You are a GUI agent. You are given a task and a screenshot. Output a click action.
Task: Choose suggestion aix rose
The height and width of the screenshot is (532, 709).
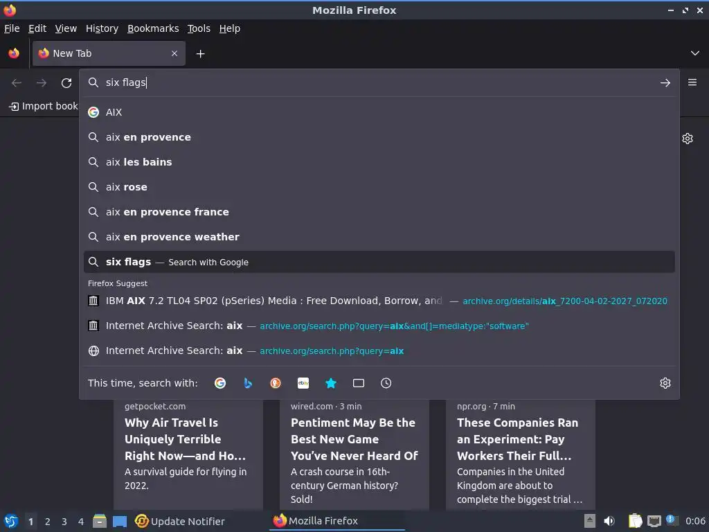[379, 187]
